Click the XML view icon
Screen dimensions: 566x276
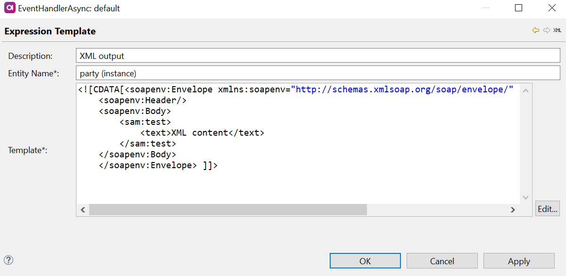coord(557,30)
